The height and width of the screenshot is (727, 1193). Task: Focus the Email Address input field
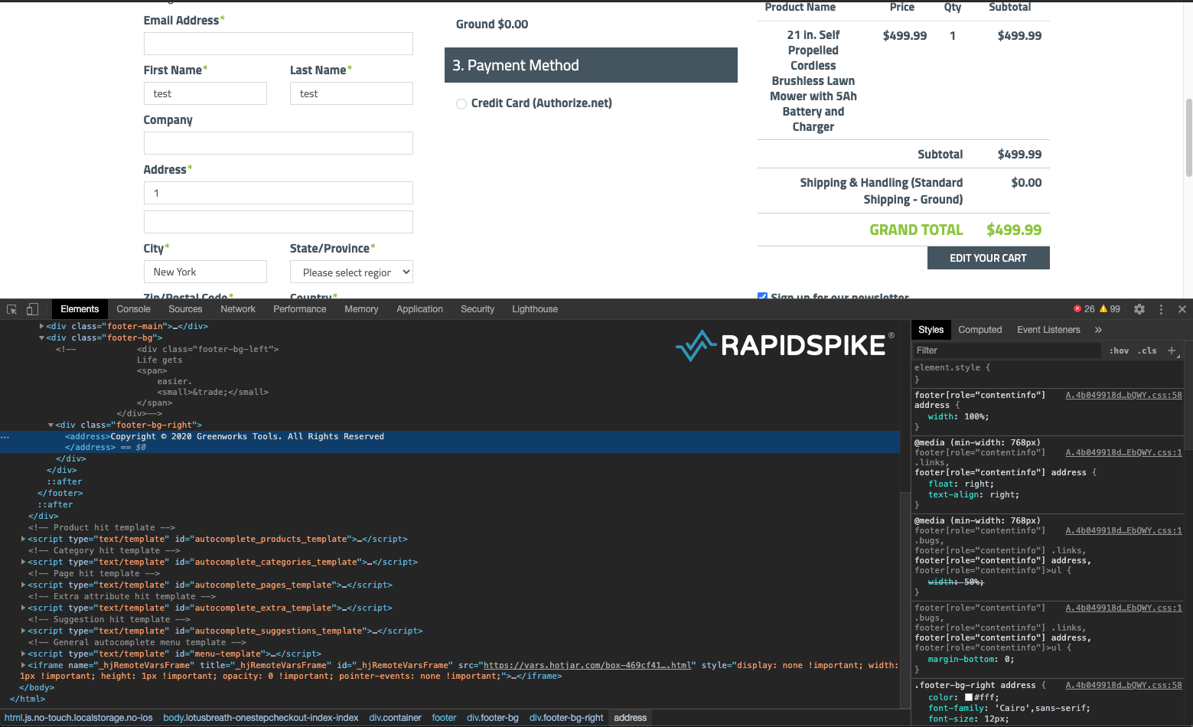[x=279, y=44]
